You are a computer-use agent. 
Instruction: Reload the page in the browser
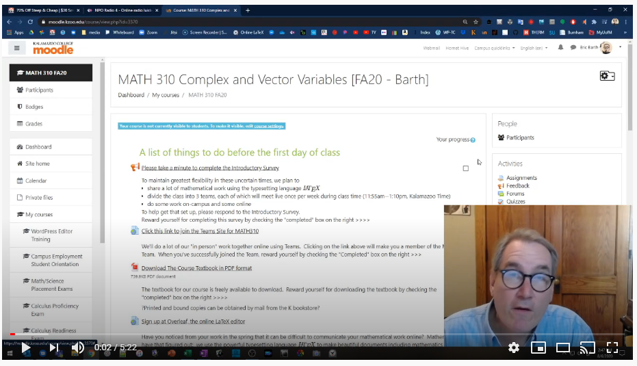30,22
